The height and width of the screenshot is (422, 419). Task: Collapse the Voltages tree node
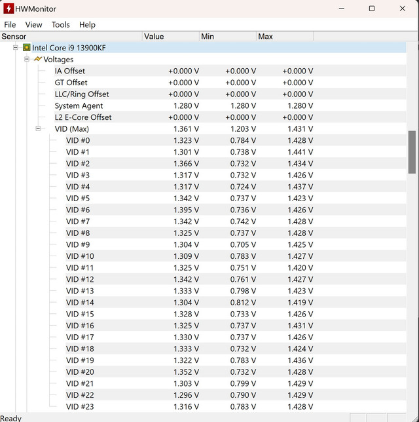[27, 59]
